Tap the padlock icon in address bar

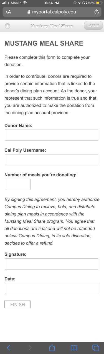(x=28, y=12)
